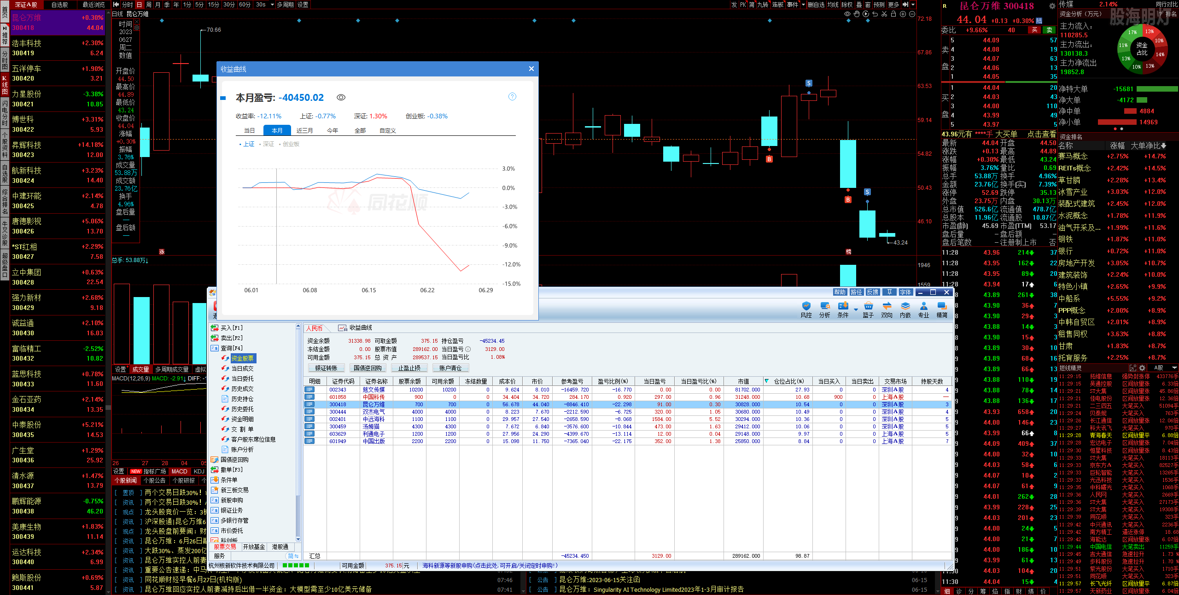
Task: Select the 近三月 tab
Action: point(304,130)
